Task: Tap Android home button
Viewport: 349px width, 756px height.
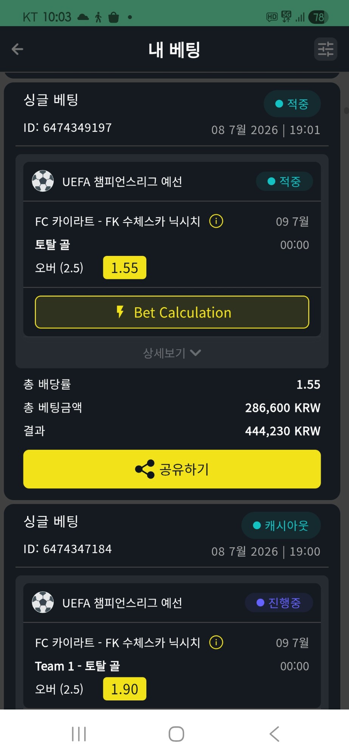Action: (176, 734)
